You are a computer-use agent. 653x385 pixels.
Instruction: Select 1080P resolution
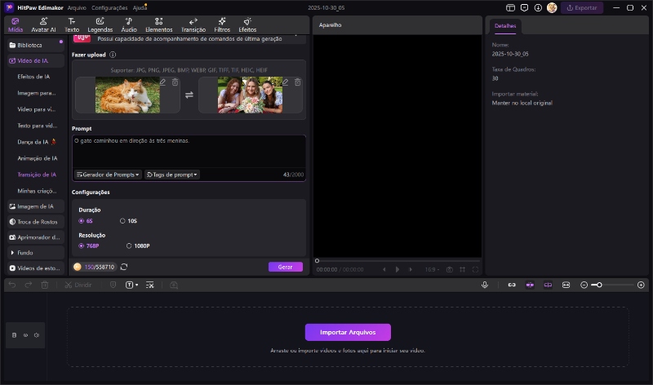click(x=138, y=246)
